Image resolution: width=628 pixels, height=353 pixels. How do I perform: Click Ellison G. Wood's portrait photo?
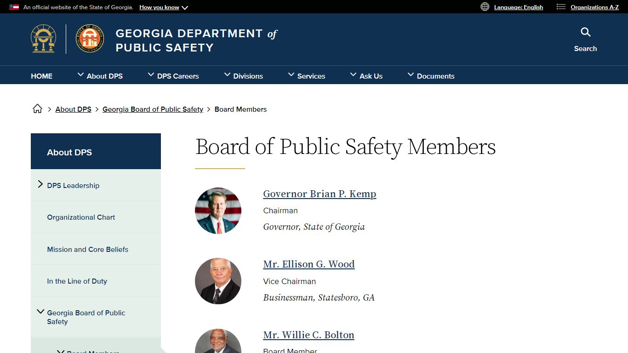point(218,281)
